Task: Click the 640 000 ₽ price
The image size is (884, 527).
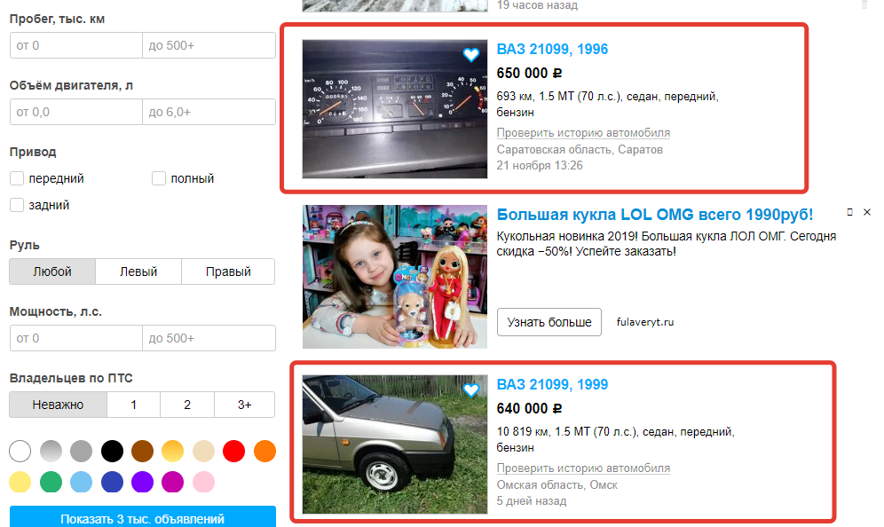Action: tap(529, 409)
